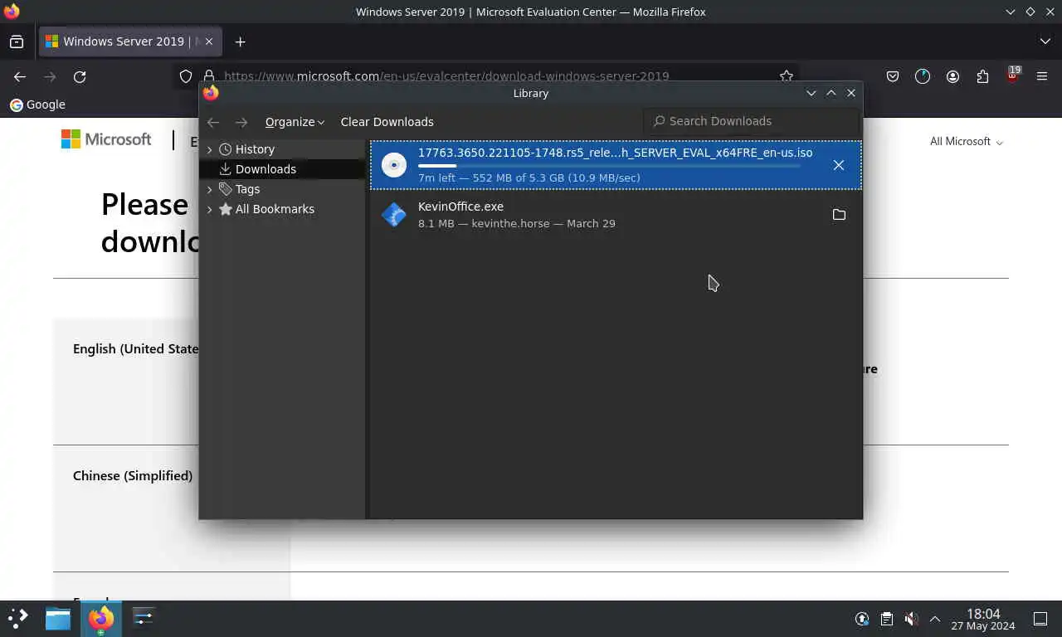
Task: Show desktop button on taskbar
Action: tap(1040, 619)
